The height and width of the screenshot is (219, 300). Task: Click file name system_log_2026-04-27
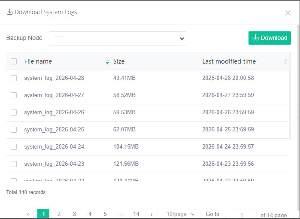[x=54, y=95]
